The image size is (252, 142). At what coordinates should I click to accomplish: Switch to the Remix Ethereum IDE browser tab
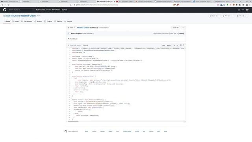9,2
